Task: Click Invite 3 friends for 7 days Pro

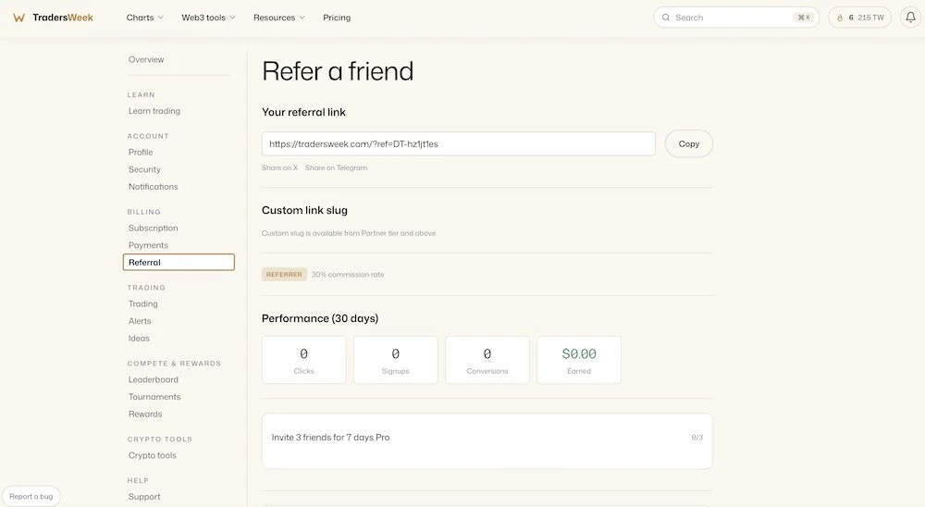Action: coord(330,438)
